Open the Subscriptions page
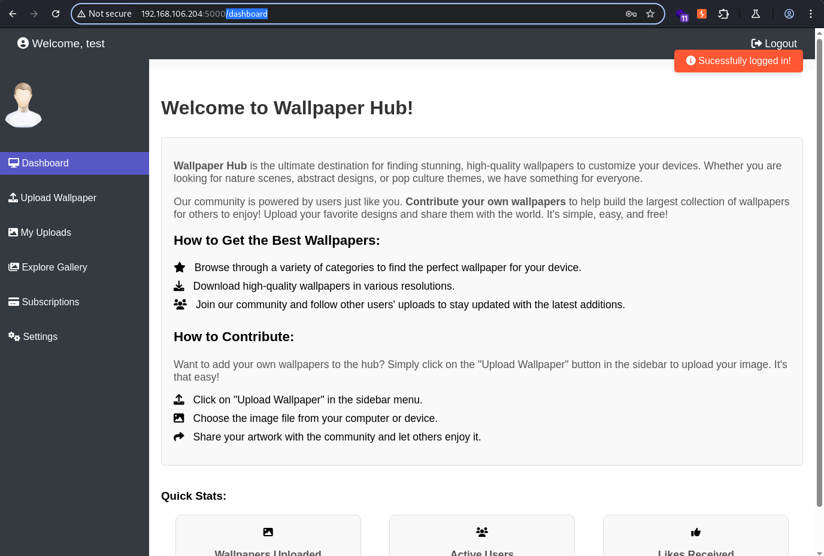This screenshot has height=556, width=824. [74, 302]
